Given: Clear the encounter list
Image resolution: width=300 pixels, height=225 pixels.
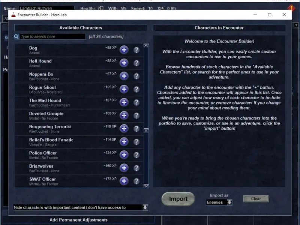Looking at the screenshot, I should [256, 199].
